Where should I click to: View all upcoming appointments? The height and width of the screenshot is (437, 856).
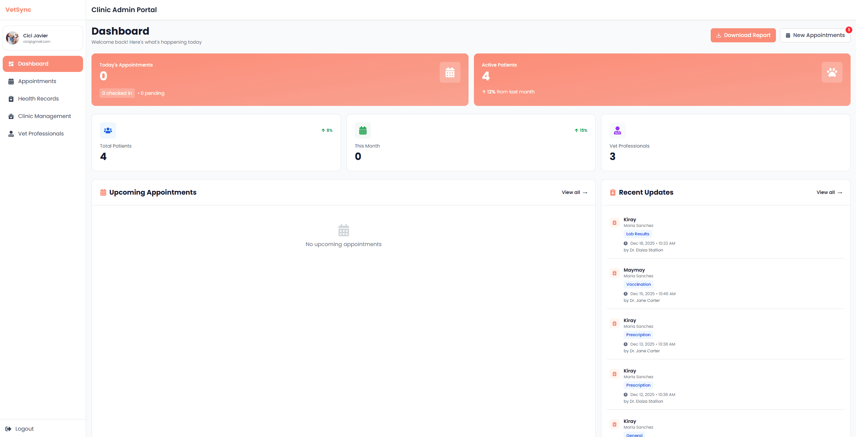tap(574, 193)
